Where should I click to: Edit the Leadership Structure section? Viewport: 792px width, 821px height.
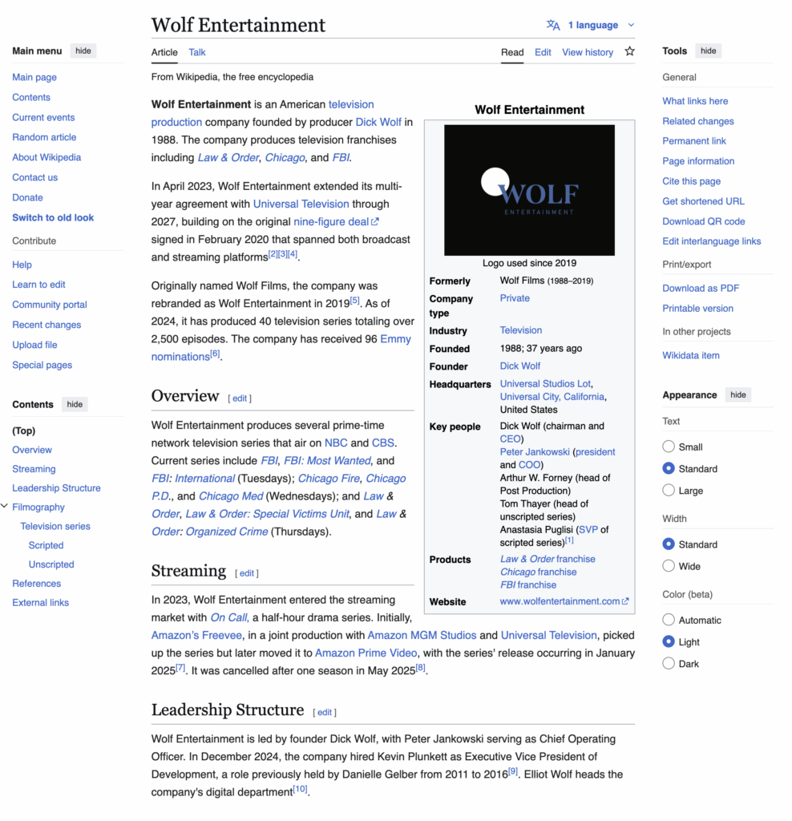(x=325, y=713)
